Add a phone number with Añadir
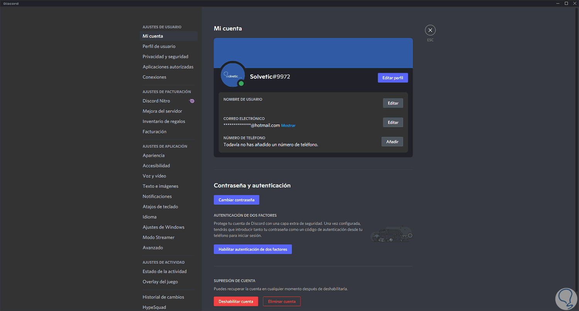Screen dimensions: 579x311 click(392, 142)
